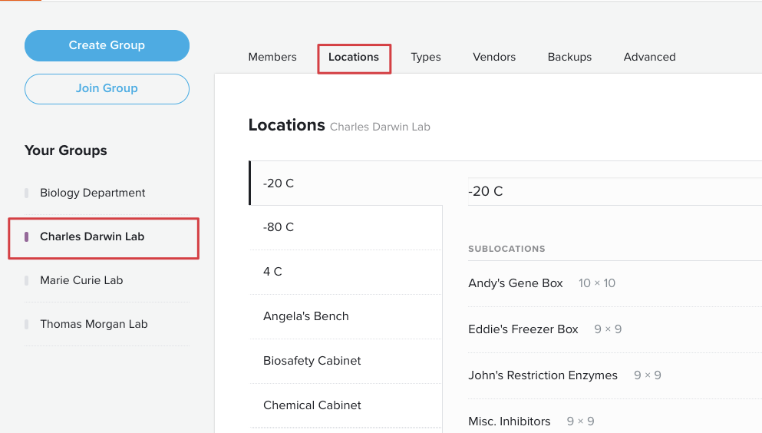Select Biosafety Cabinet location
This screenshot has width=762, height=433.
coord(345,361)
